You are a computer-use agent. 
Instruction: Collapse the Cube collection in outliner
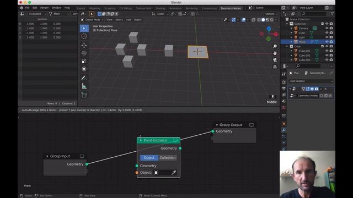point(287,46)
